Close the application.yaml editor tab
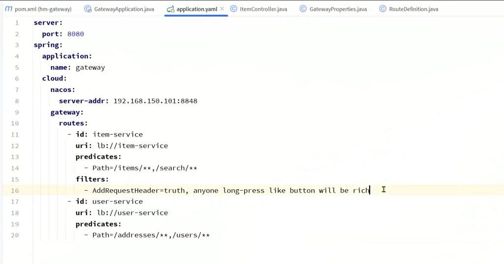Screen dimensions: 504x264 coord(222,9)
